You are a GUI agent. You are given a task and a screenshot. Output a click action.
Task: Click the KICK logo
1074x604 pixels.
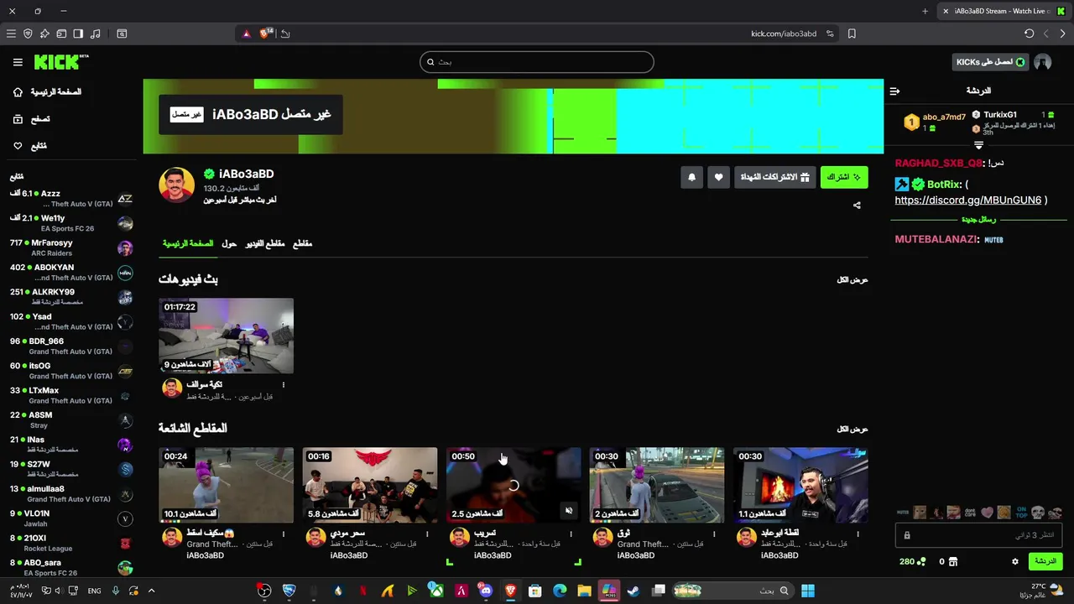coord(60,62)
